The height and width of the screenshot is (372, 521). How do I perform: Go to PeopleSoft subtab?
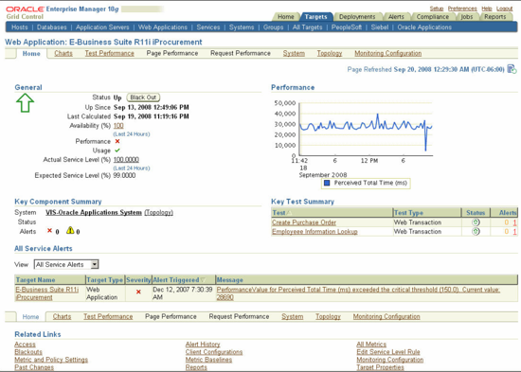[347, 27]
